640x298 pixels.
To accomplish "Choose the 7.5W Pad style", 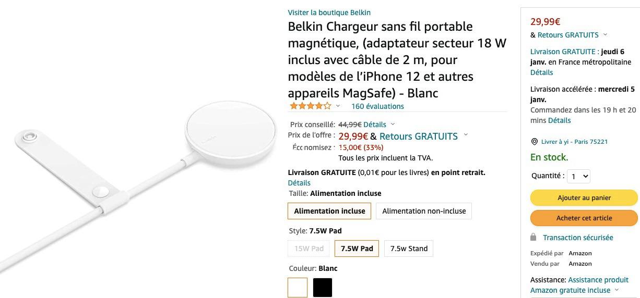I will (357, 249).
